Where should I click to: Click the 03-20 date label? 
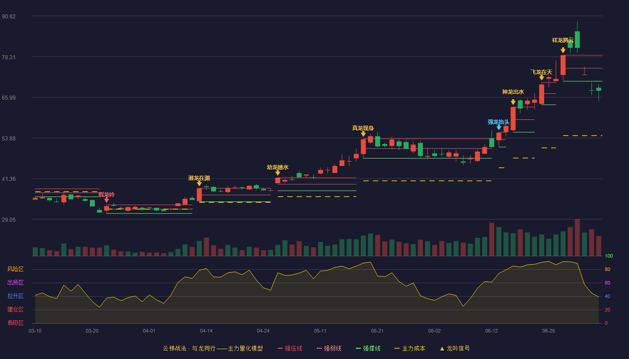[92, 331]
